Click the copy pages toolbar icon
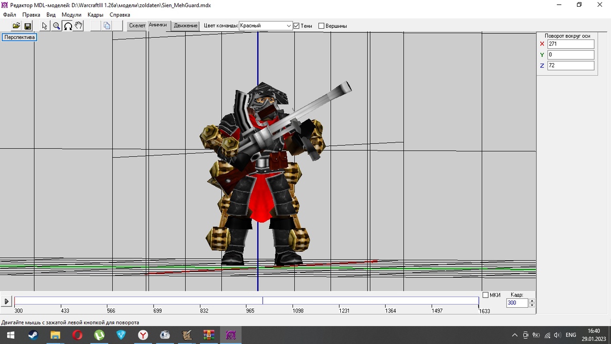The width and height of the screenshot is (611, 344). [107, 26]
